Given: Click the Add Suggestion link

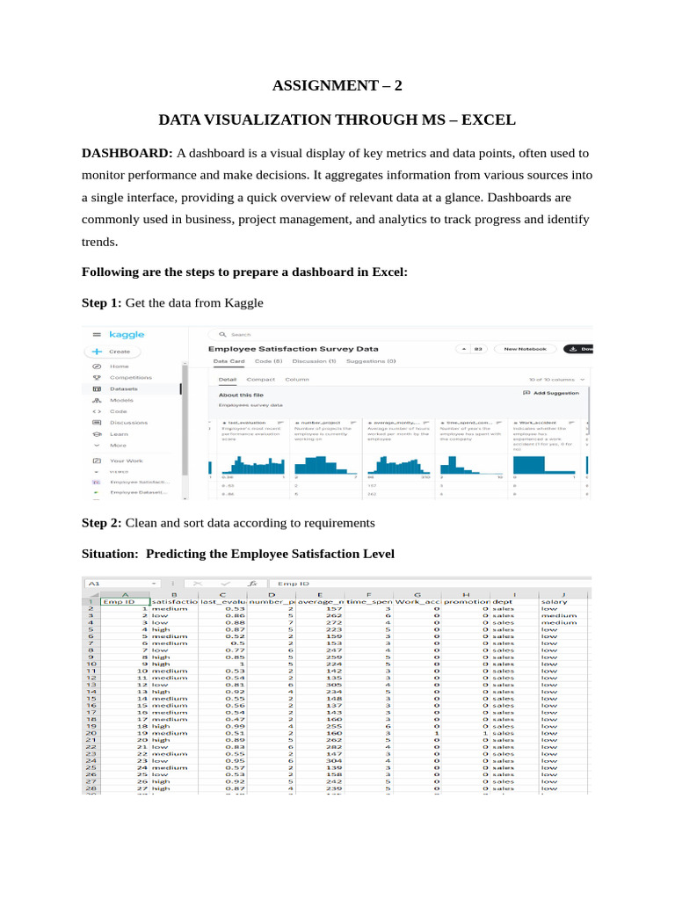Looking at the screenshot, I should [x=551, y=393].
